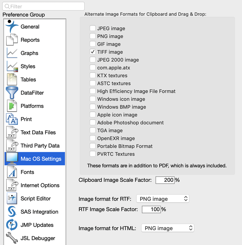
Task: Toggle the Apple icon image checkbox
Action: click(93, 115)
